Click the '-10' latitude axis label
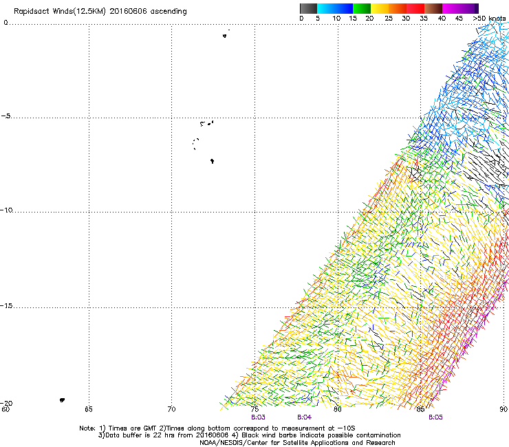This screenshot has width=509, height=447. pos(6,210)
